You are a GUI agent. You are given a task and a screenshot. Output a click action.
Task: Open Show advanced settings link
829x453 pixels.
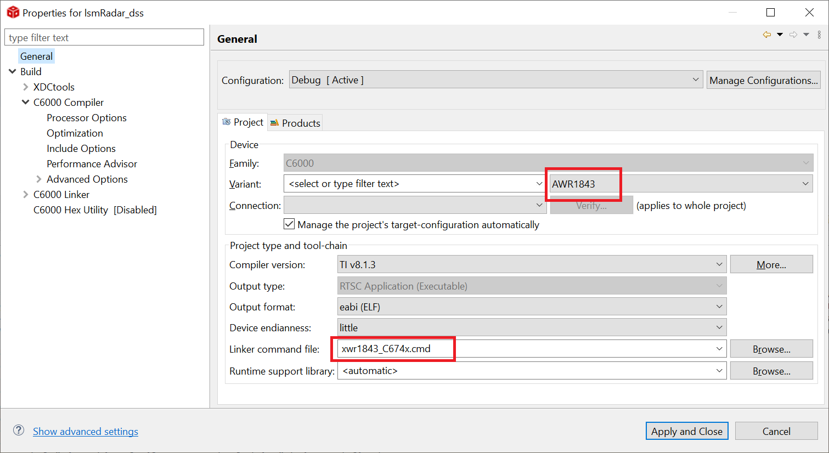click(x=85, y=431)
